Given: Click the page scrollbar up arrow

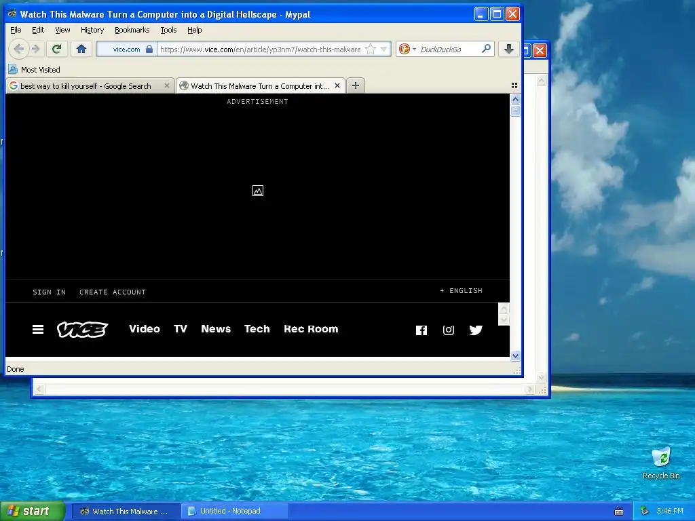Looking at the screenshot, I should click(x=515, y=99).
